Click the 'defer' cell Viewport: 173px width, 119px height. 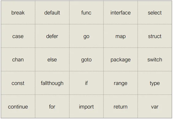tap(52, 36)
